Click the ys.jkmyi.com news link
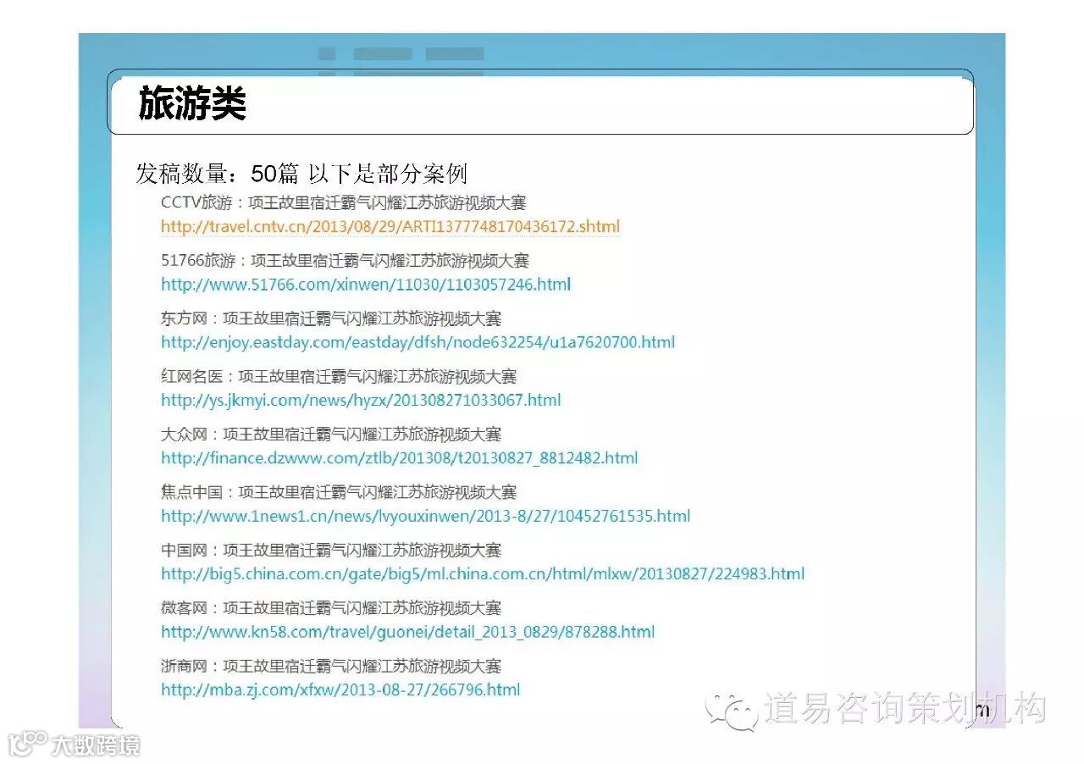The height and width of the screenshot is (764, 1084). pos(361,401)
